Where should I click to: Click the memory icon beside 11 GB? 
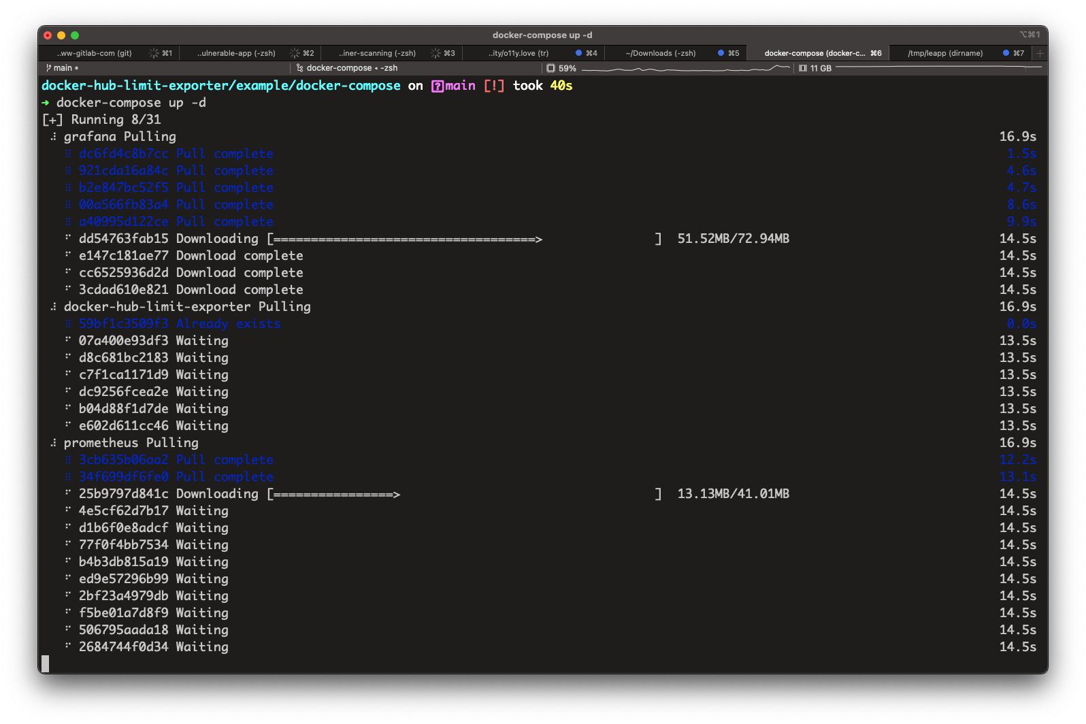[x=803, y=68]
